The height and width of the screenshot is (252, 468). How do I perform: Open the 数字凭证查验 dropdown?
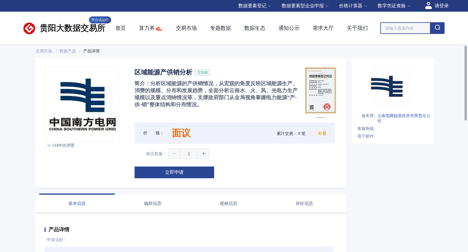(x=394, y=6)
